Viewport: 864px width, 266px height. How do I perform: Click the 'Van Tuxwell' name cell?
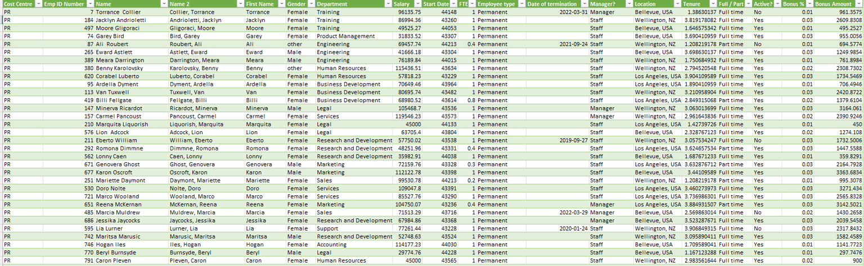pos(131,92)
